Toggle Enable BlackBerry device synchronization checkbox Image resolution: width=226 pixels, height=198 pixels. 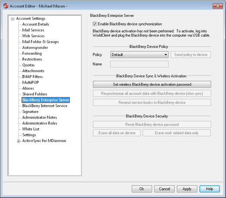pyautogui.click(x=95, y=24)
